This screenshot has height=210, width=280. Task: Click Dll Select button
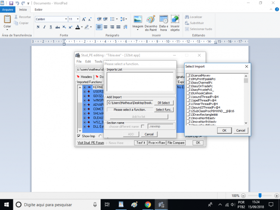tap(164, 103)
